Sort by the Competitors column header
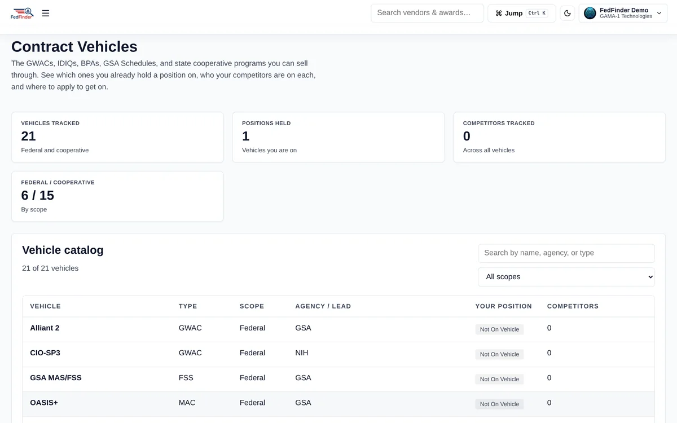 [x=573, y=306]
